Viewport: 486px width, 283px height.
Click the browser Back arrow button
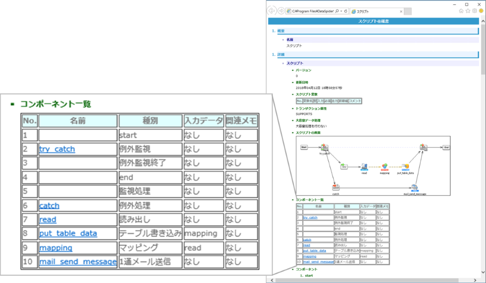272,11
